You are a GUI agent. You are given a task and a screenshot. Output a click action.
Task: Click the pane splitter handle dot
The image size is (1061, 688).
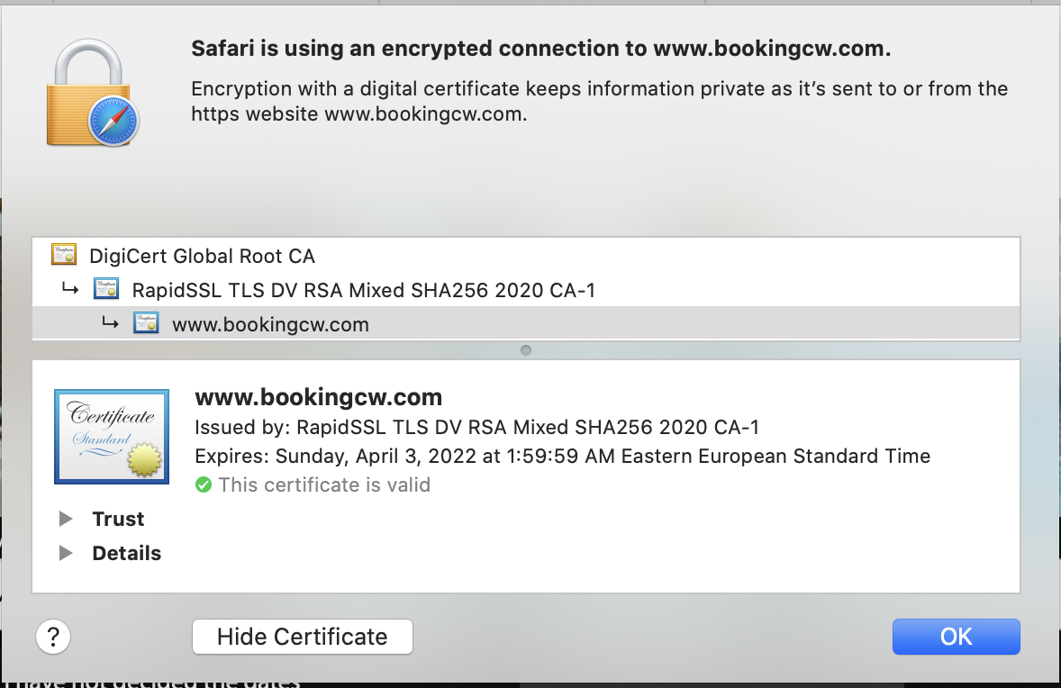pos(526,349)
